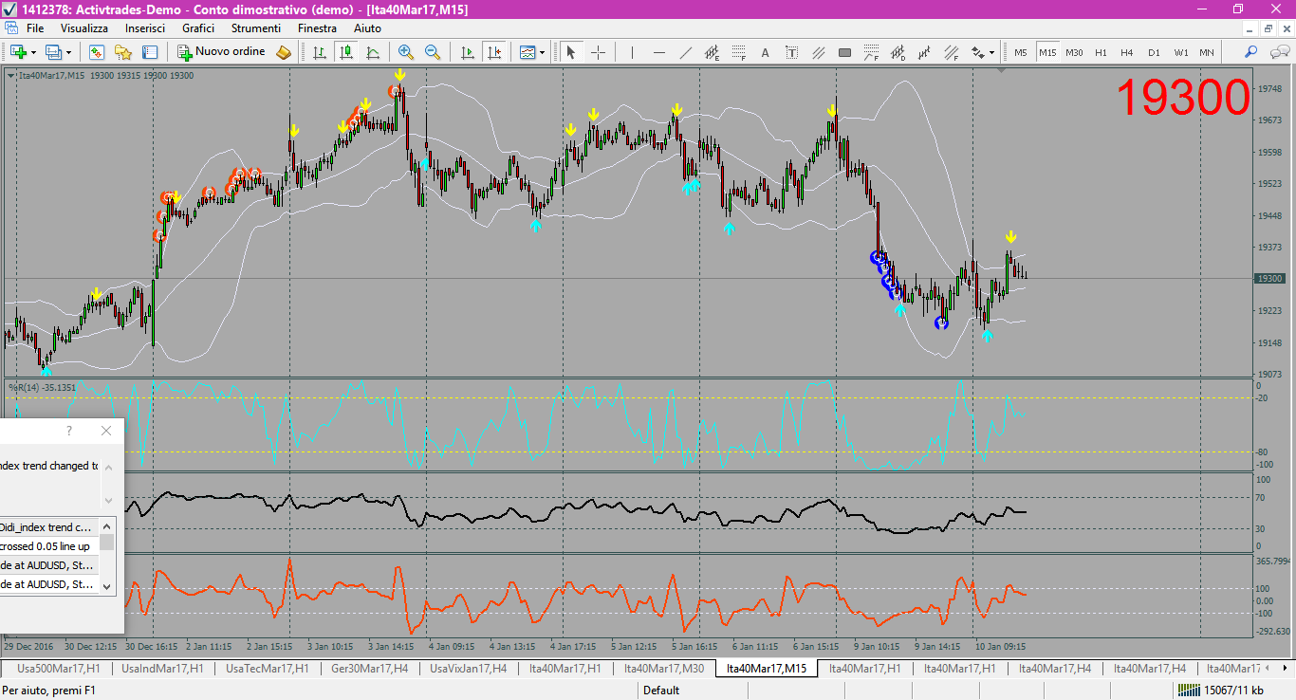Select the text label tool
The image size is (1296, 700).
point(792,52)
